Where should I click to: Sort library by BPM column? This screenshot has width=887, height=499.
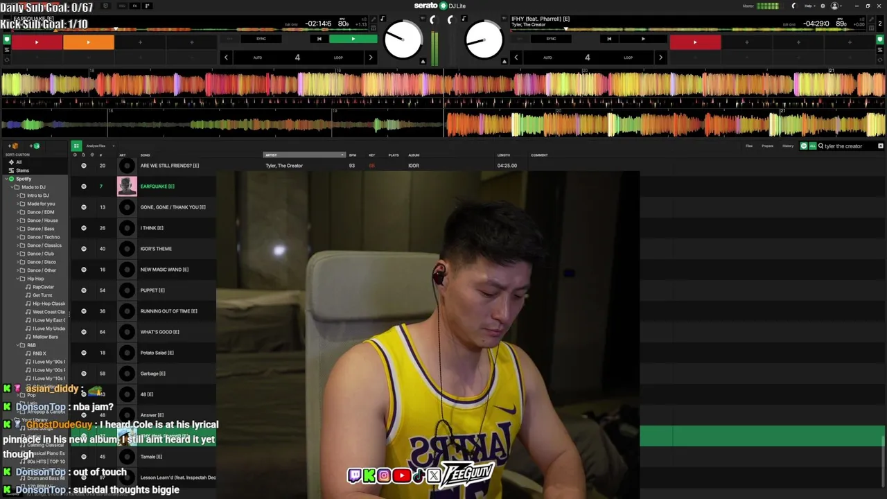tap(353, 155)
